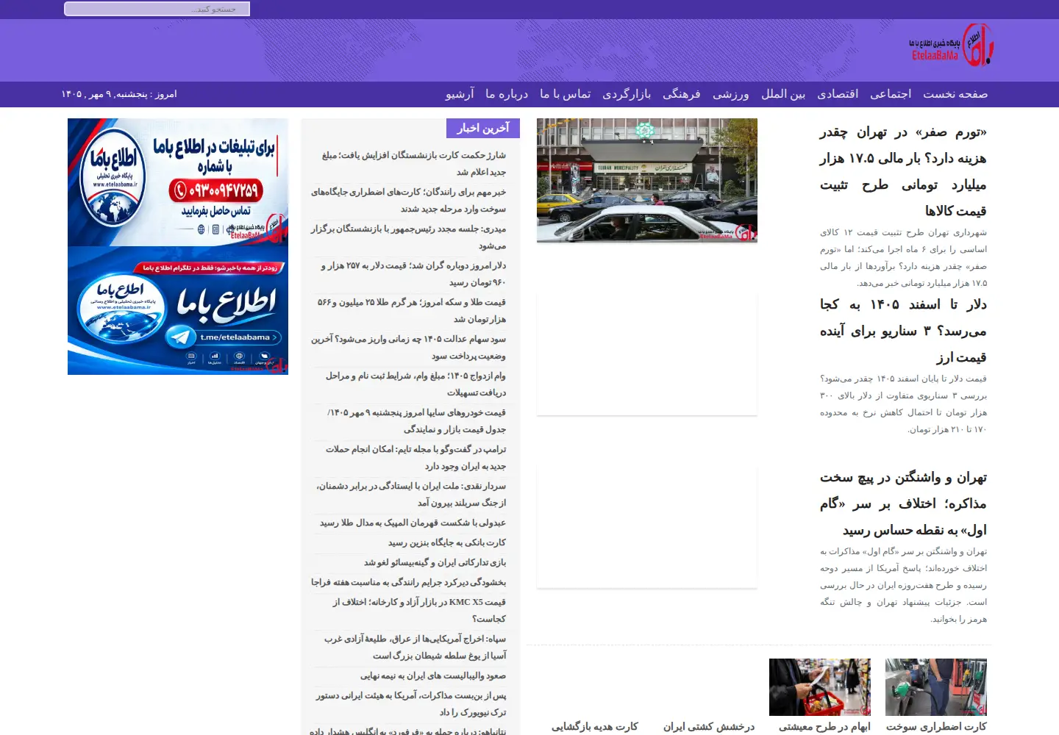This screenshot has height=735, width=1059.
Task: Open news item قیمت خودروهای سایپا امروز
Action: 416,420
